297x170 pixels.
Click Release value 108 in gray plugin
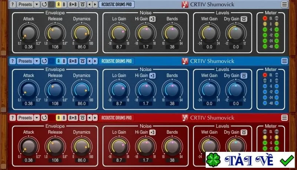click(55, 47)
